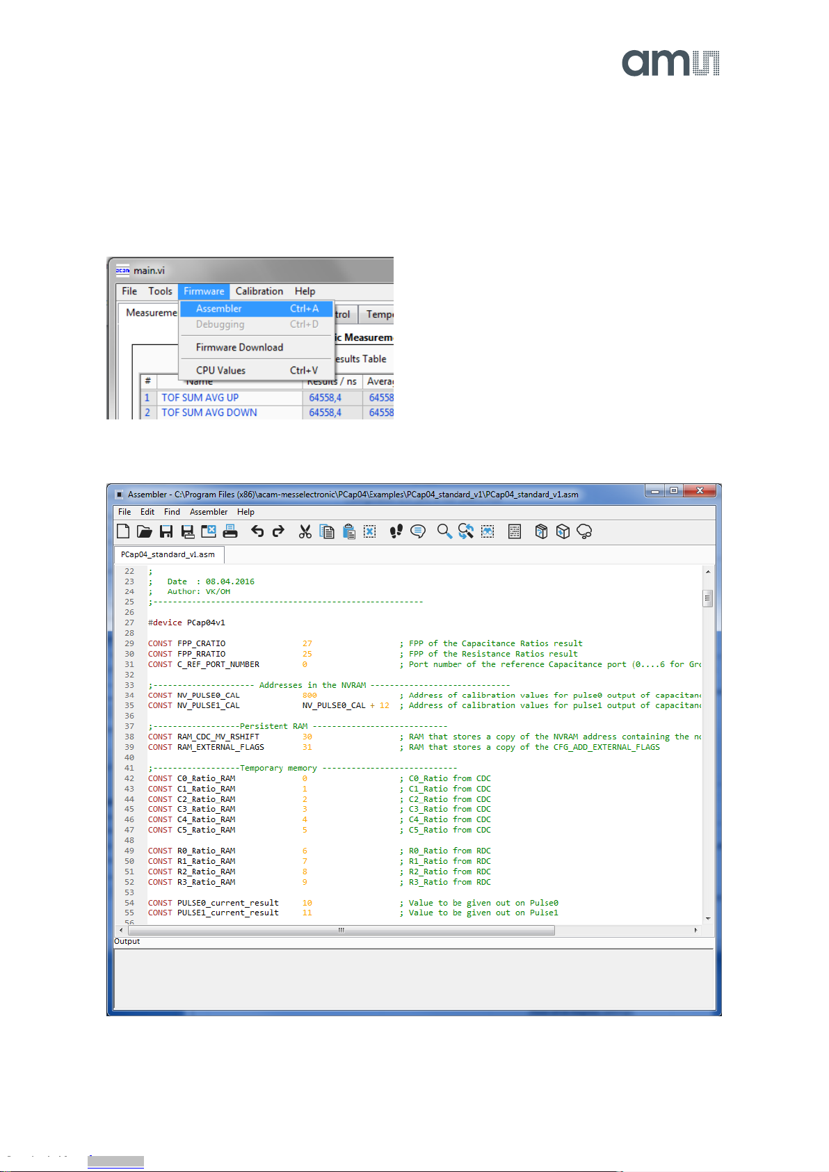This screenshot has height=1172, width=829.
Task: Click the footsteps toolbar icon
Action: [x=396, y=532]
